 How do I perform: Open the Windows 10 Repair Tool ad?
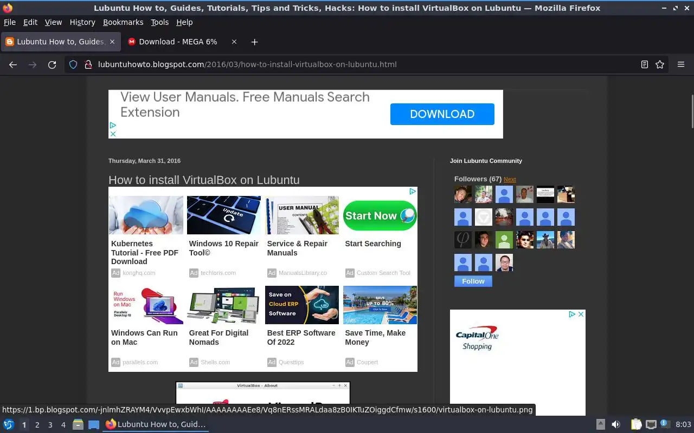(x=224, y=248)
